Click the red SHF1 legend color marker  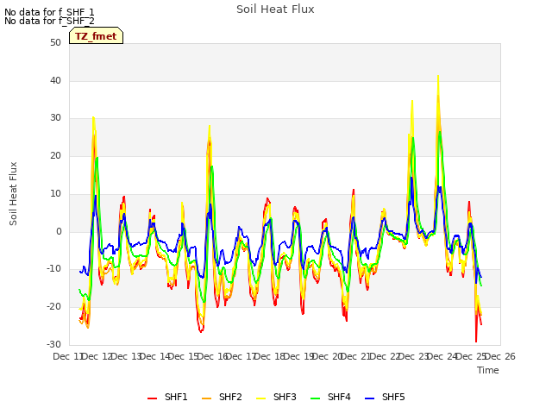152,398
